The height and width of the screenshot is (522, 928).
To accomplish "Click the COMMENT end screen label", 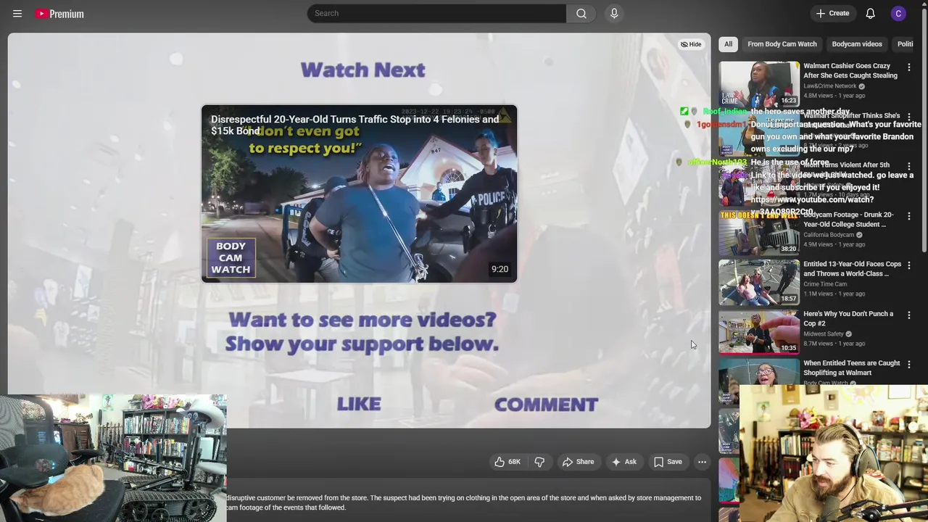I will [546, 405].
